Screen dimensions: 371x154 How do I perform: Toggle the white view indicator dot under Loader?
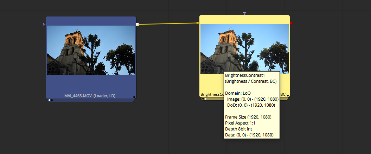coord(49,100)
